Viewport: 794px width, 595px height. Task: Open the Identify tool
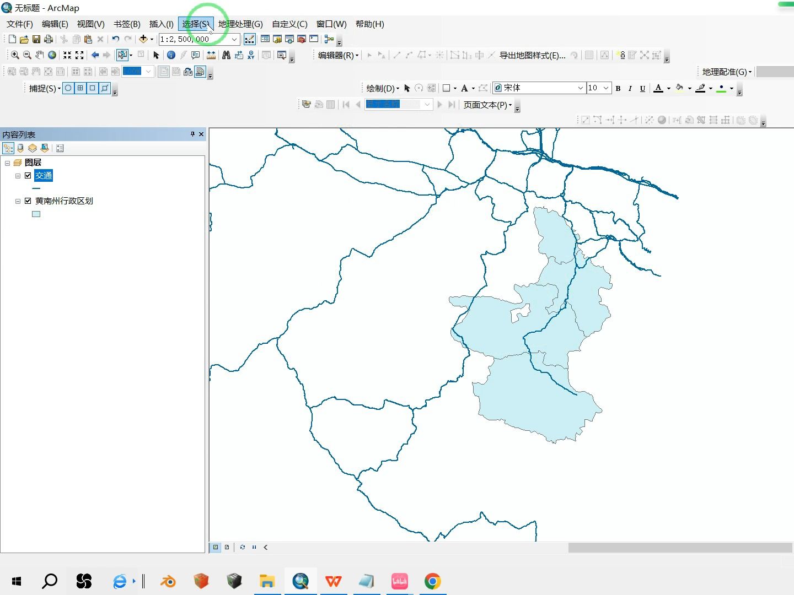171,55
